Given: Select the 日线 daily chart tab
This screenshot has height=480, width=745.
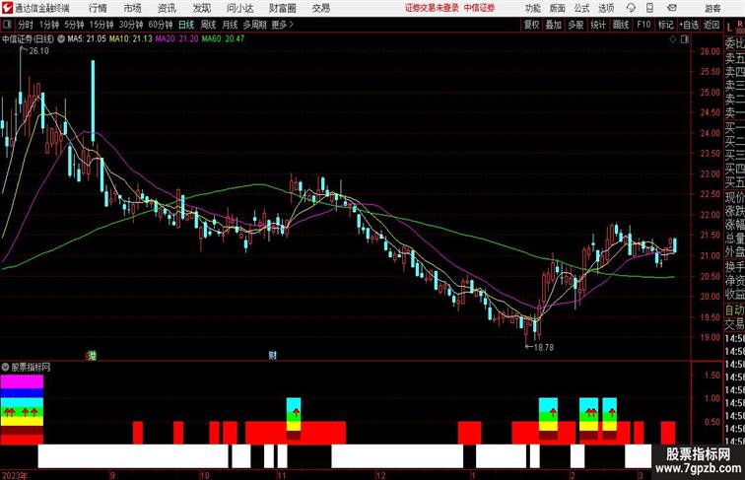Looking at the screenshot, I should pos(186,25).
